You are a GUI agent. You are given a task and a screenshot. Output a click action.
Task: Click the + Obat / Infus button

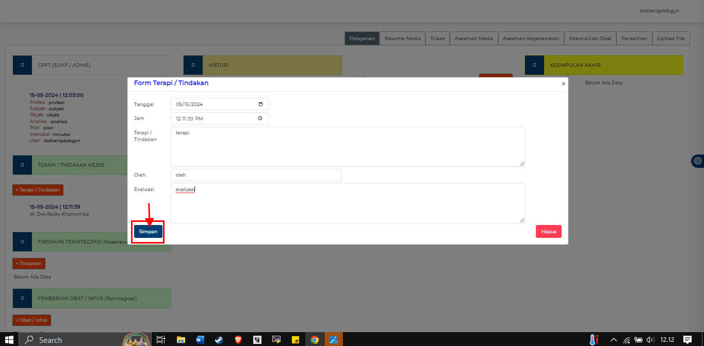[31, 320]
